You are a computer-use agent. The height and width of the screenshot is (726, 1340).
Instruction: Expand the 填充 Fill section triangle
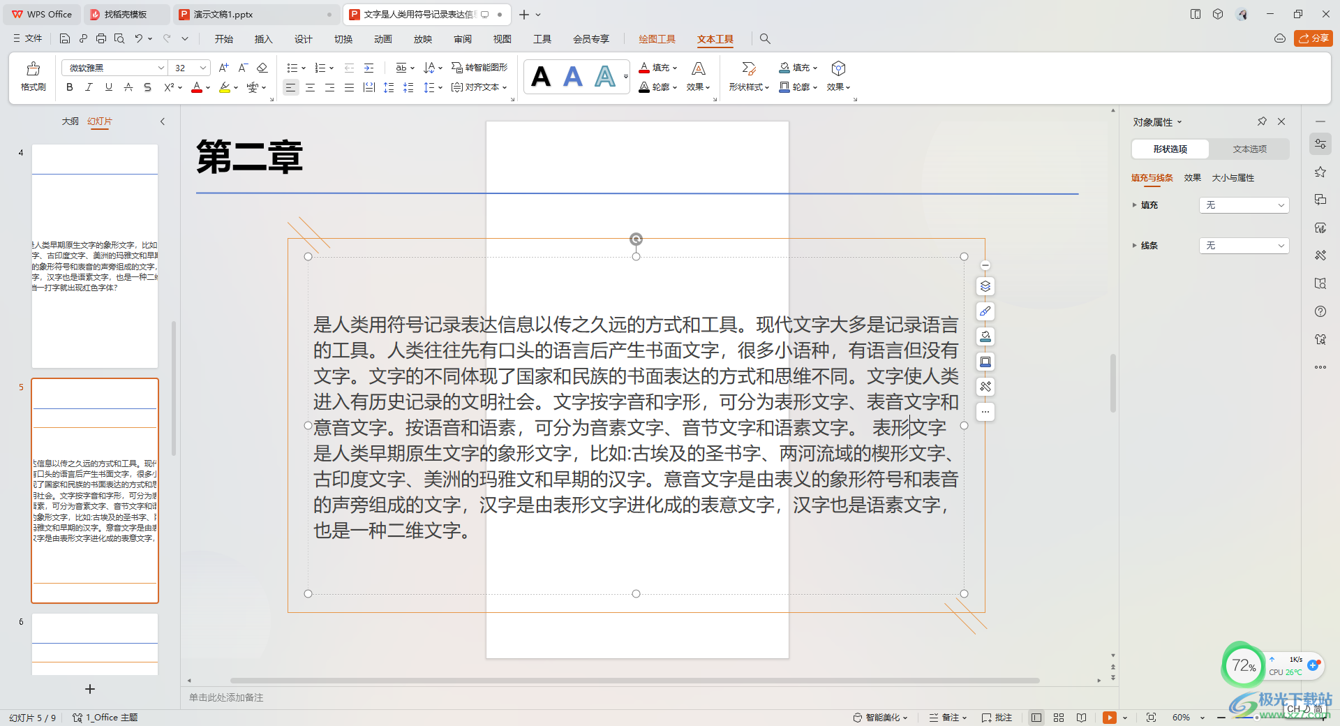tap(1134, 205)
